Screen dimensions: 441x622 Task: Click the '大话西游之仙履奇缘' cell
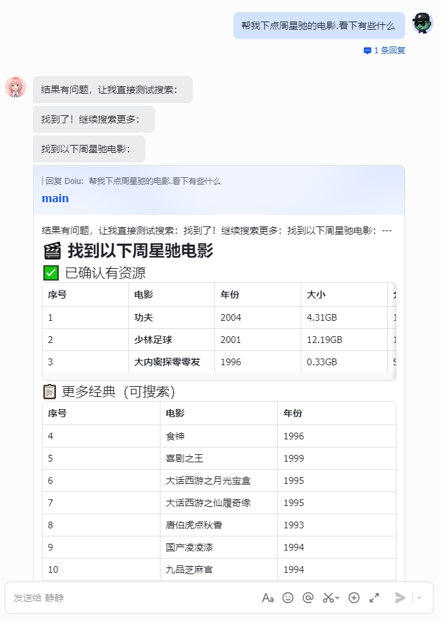(218, 503)
